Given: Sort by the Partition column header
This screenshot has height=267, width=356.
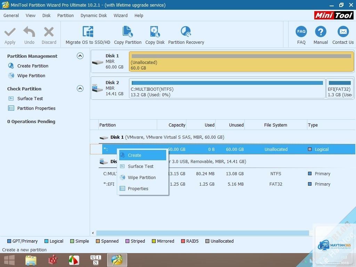Looking at the screenshot, I should click(x=128, y=125).
